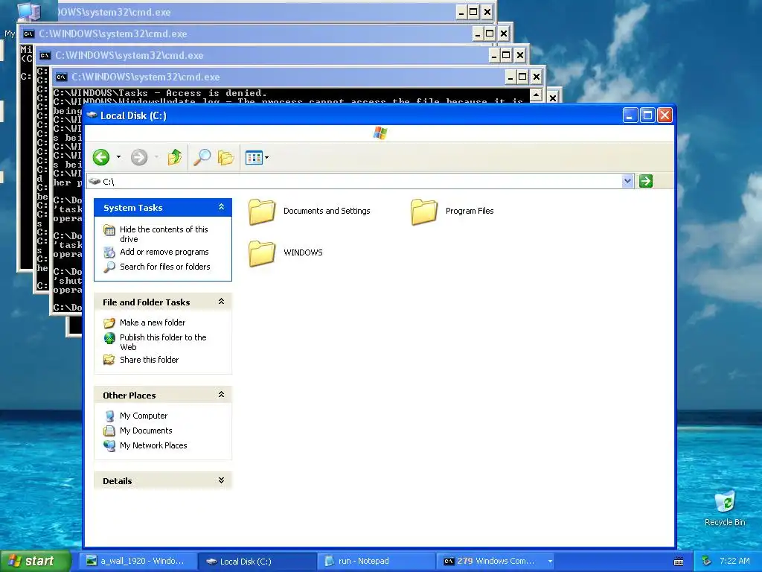Maximize the frontmost cmd.exe window
Image resolution: width=762 pixels, height=572 pixels.
pyautogui.click(x=522, y=77)
